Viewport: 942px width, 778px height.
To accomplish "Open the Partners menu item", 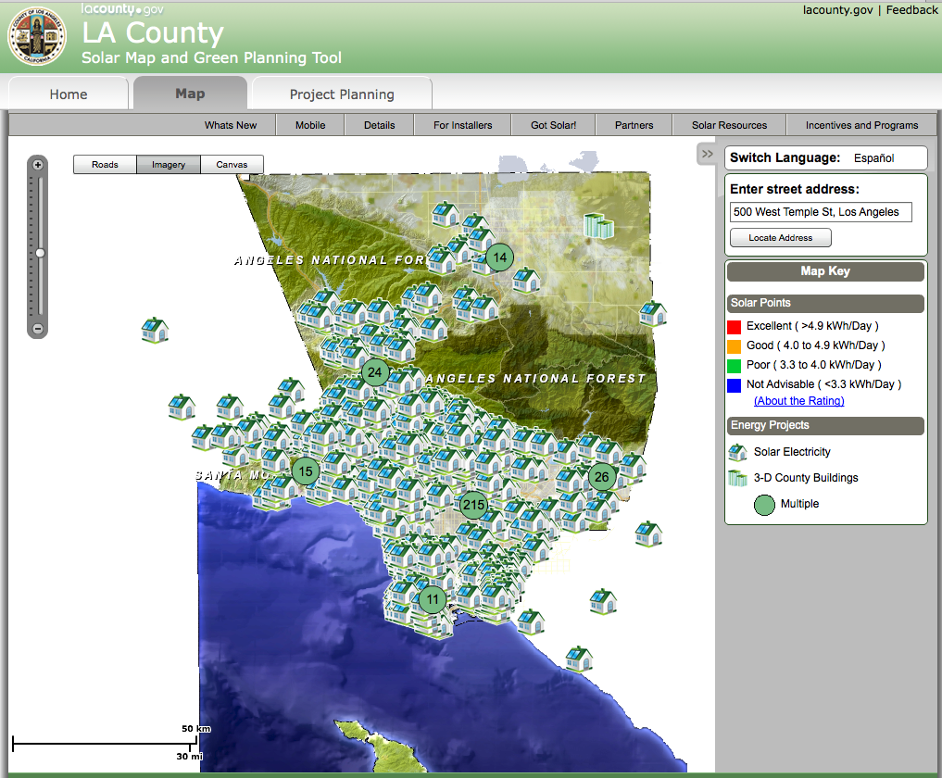I will [x=634, y=125].
